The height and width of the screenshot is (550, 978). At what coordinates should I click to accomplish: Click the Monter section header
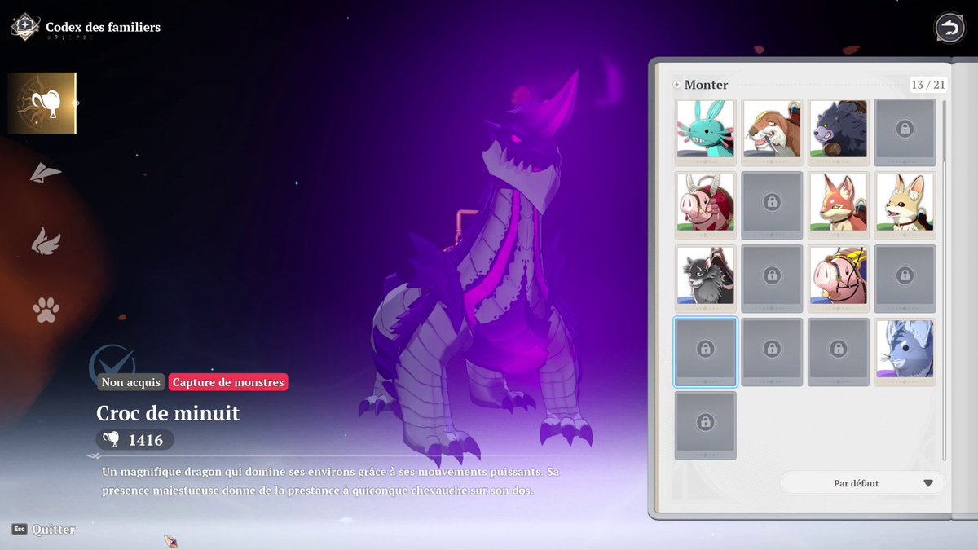706,85
